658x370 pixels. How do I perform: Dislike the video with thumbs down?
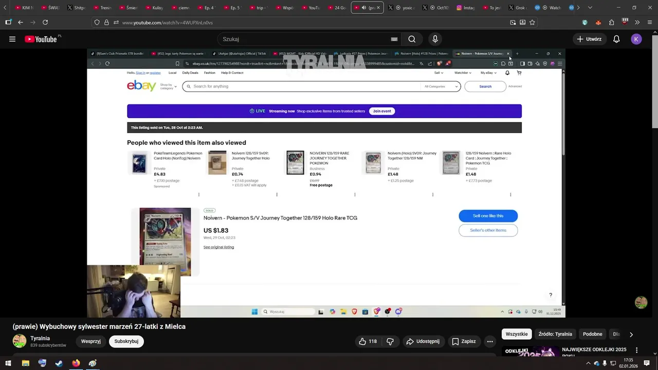390,341
